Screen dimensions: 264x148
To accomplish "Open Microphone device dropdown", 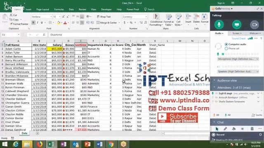I will 238,59.
